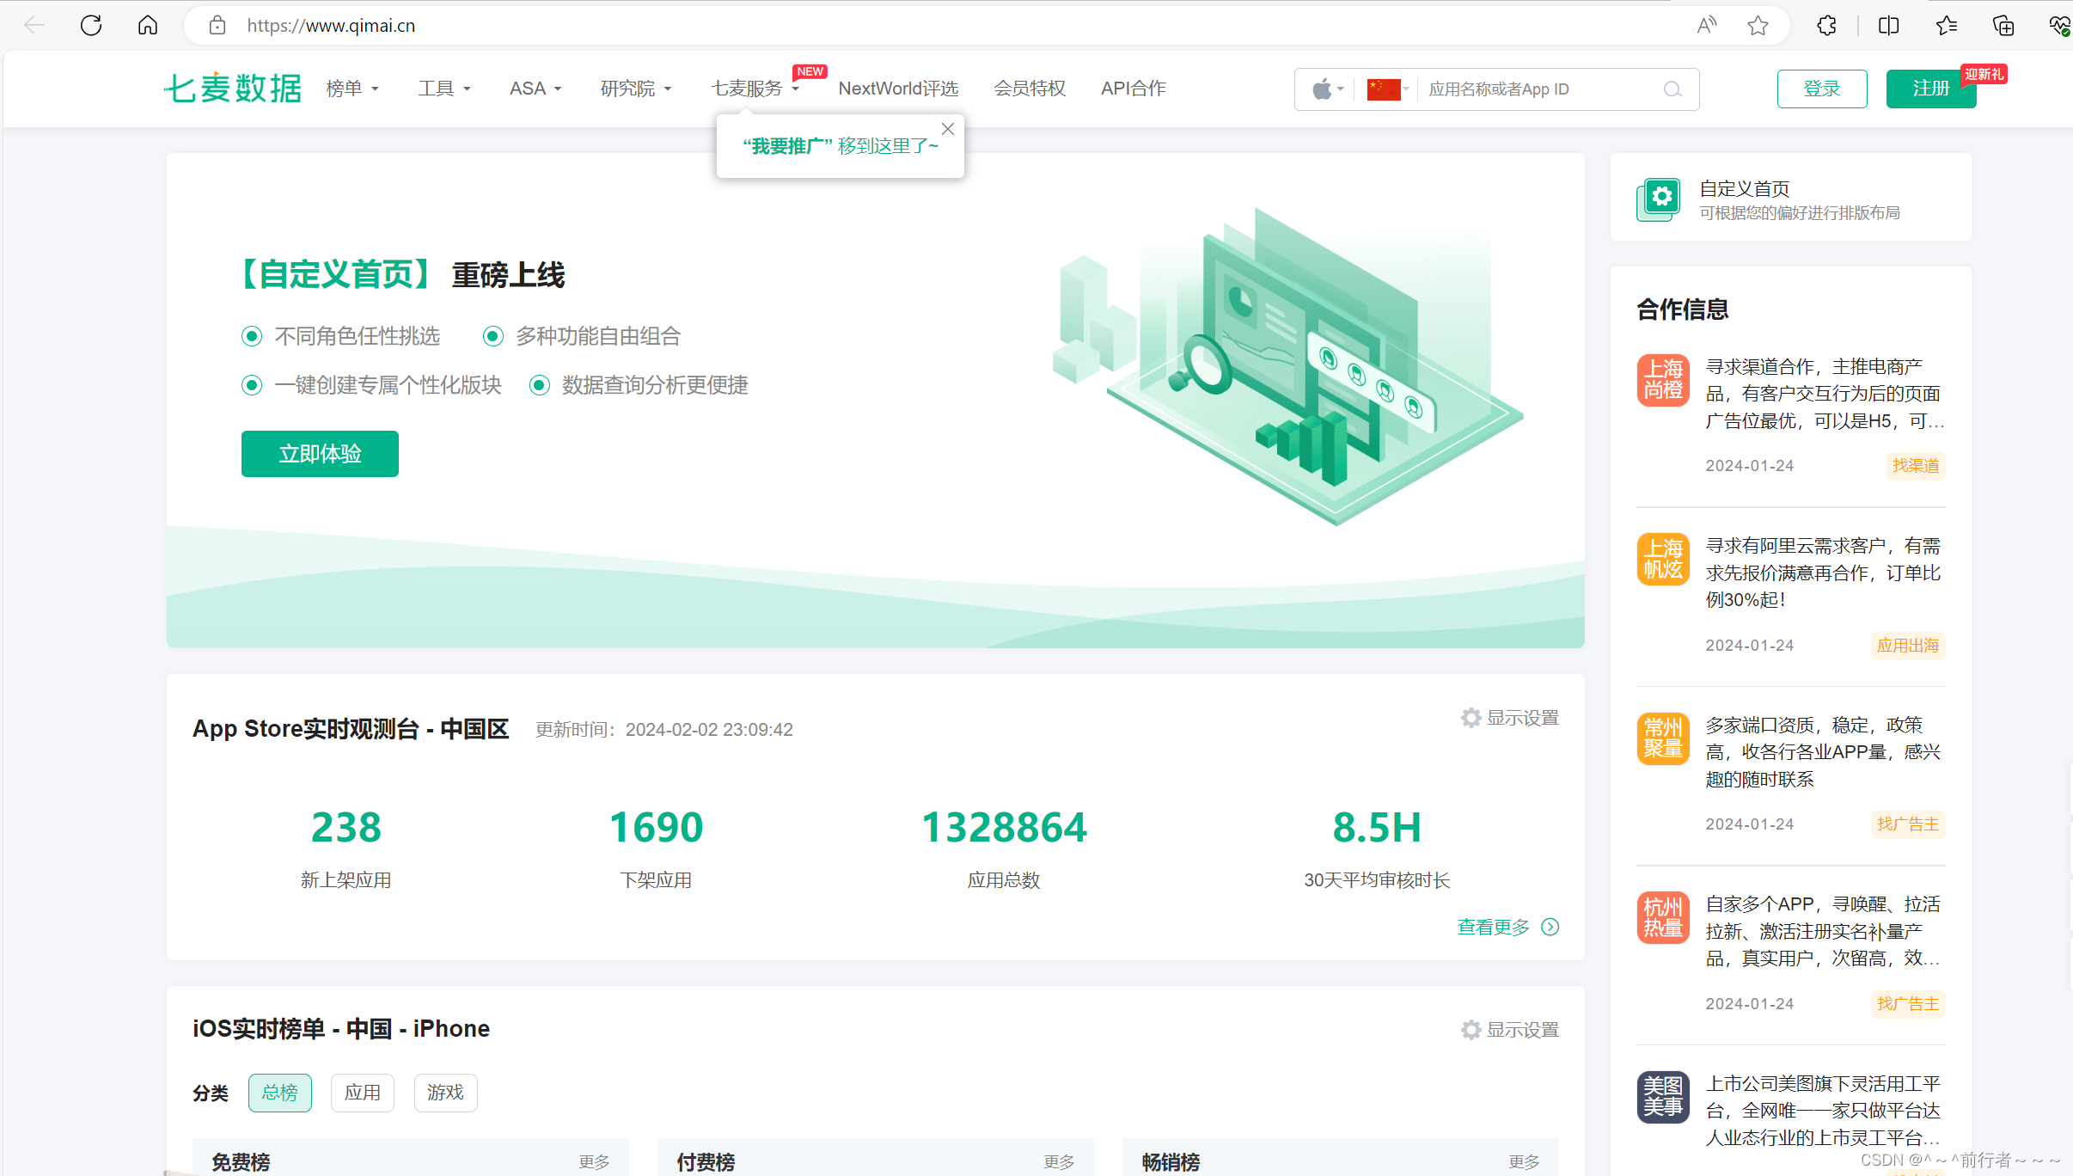Click the 登录 button
Image resolution: width=2073 pixels, height=1176 pixels.
click(1822, 89)
